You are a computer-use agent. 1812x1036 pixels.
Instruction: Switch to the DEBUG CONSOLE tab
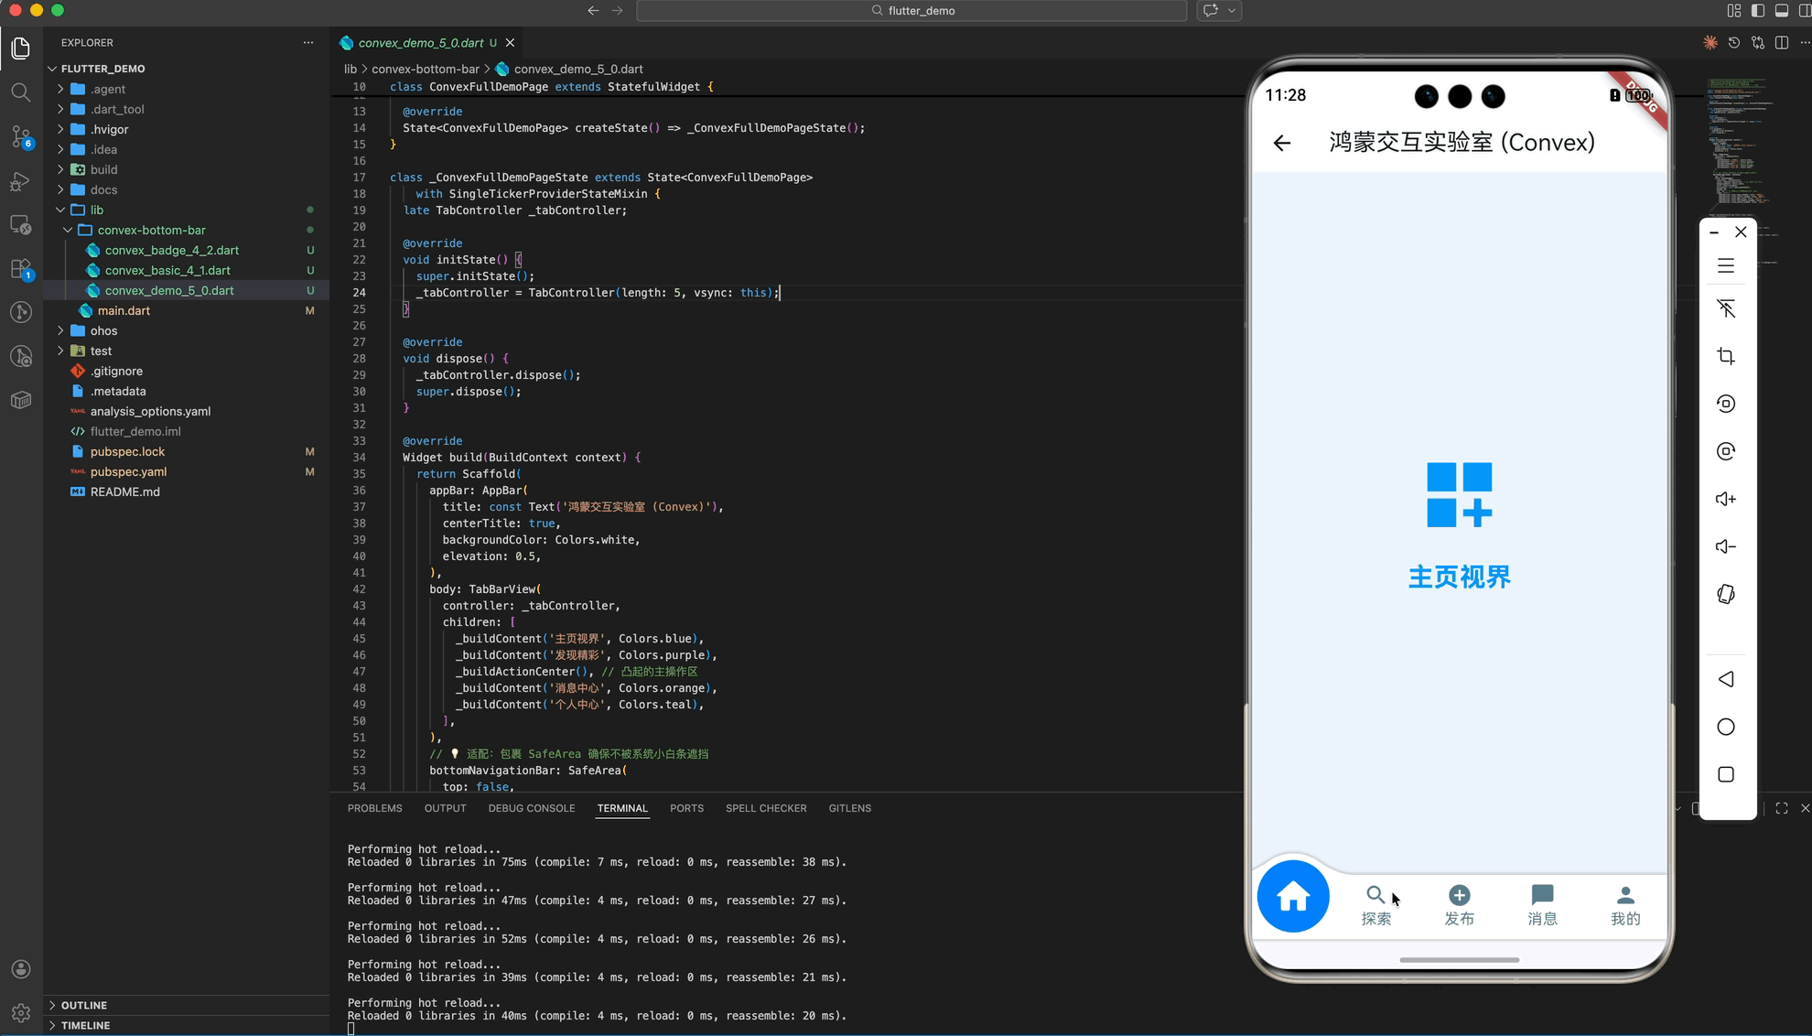pos(531,808)
